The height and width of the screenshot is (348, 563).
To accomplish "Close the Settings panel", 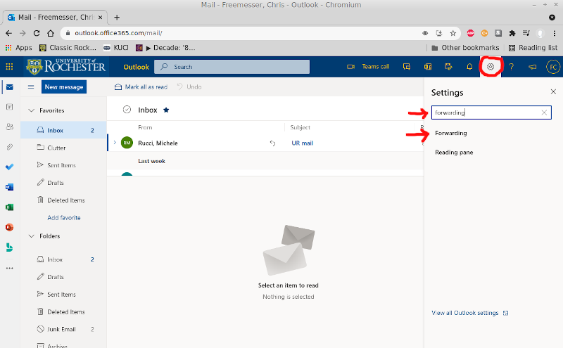I will pyautogui.click(x=553, y=92).
